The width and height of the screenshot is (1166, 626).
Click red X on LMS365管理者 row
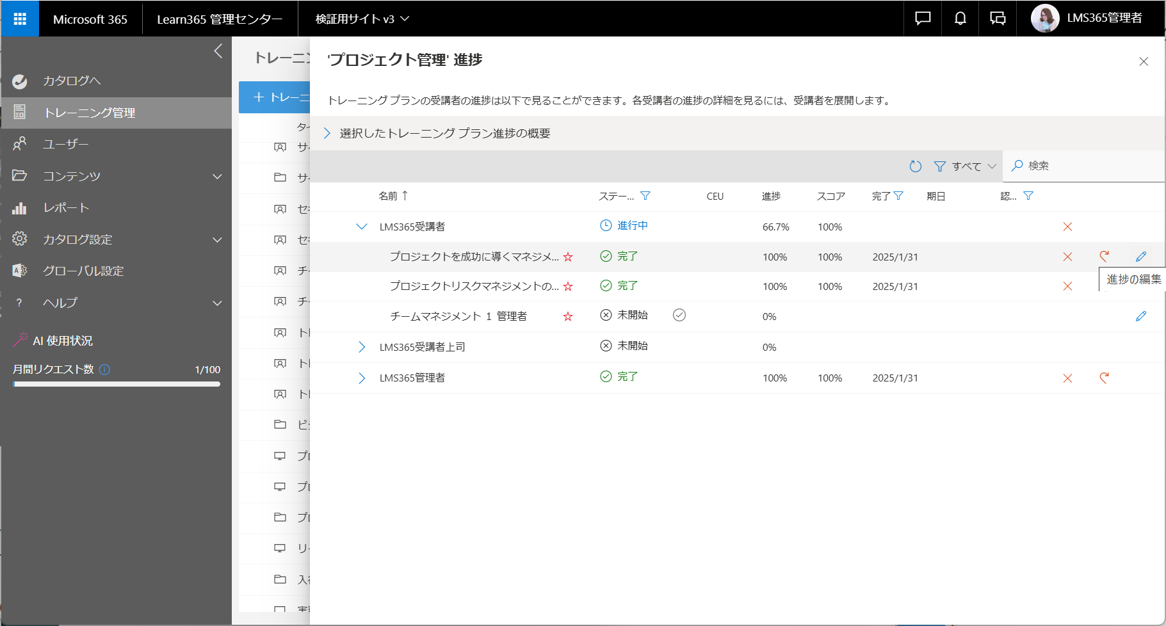1067,378
